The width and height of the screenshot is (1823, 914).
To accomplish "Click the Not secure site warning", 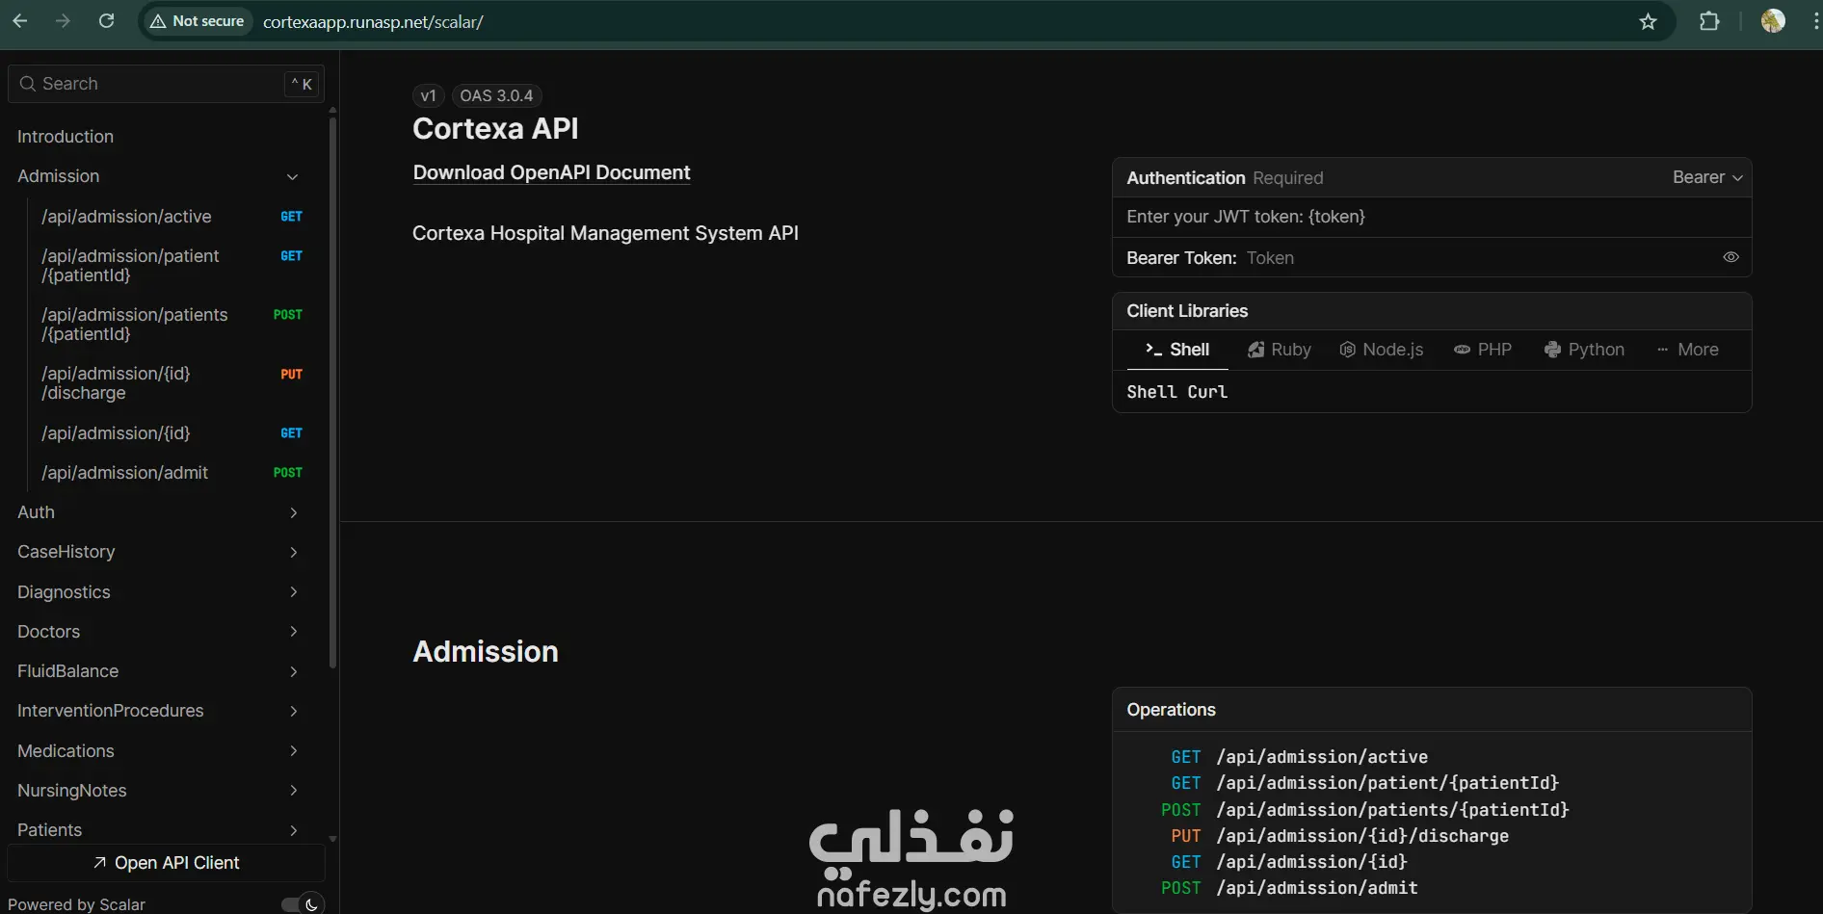I will click(198, 21).
